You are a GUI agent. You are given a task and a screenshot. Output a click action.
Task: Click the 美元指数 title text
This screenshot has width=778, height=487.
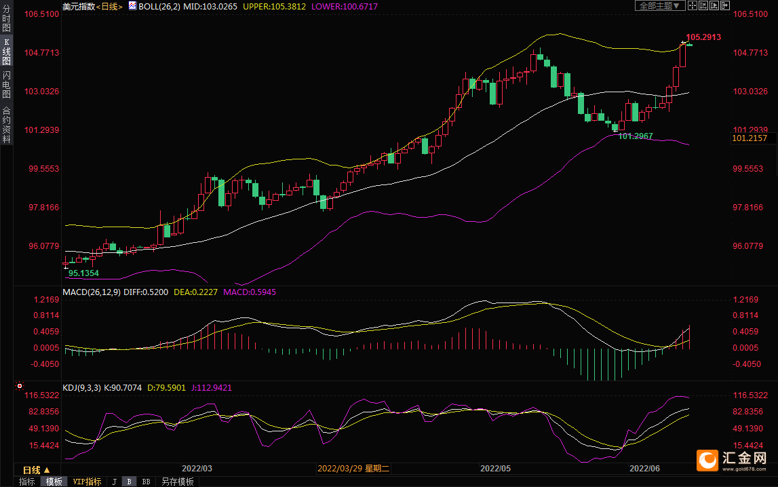point(79,7)
